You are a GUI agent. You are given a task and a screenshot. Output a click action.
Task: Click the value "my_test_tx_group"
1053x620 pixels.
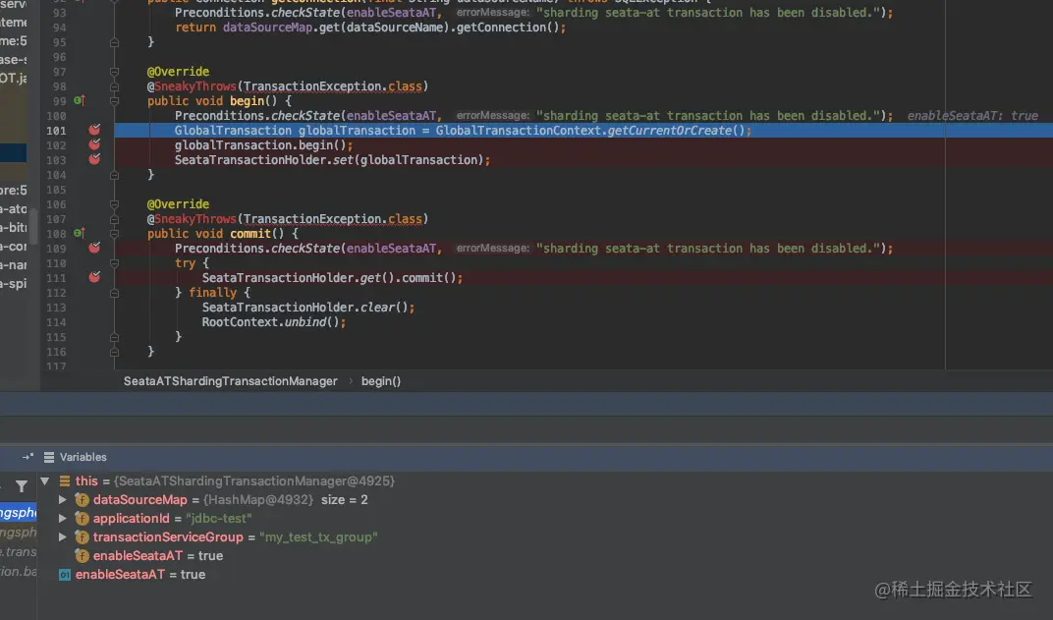(x=318, y=537)
